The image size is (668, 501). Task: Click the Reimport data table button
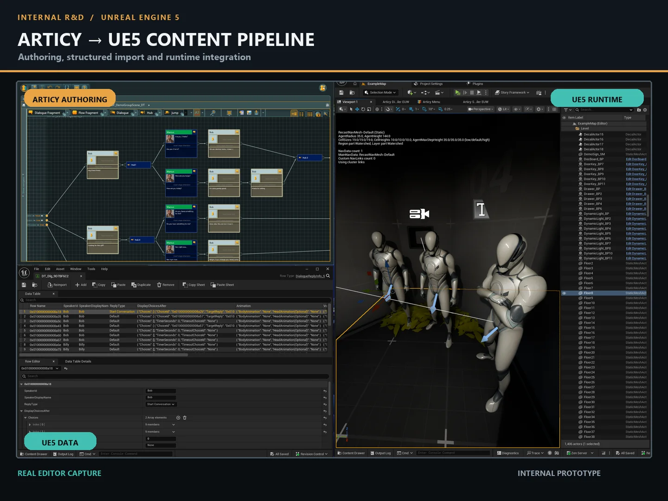click(57, 285)
